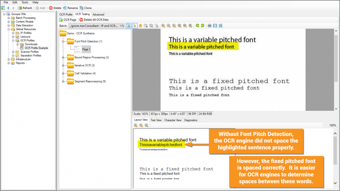The image size is (340, 191).
Task: Go back with the left arrow icon
Action: 8,8
